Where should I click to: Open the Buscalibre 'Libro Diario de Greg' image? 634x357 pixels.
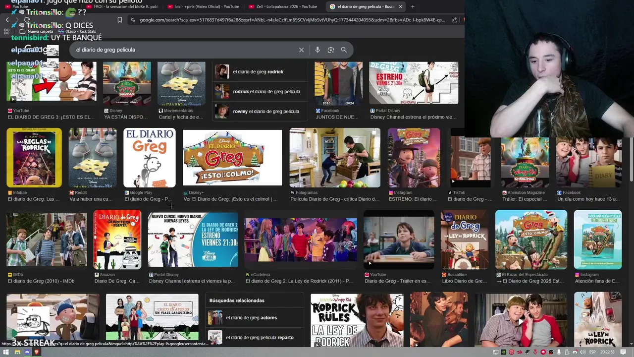pyautogui.click(x=465, y=239)
